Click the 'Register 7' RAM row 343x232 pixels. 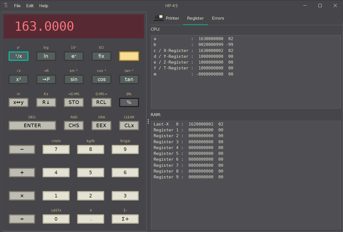pyautogui.click(x=188, y=165)
